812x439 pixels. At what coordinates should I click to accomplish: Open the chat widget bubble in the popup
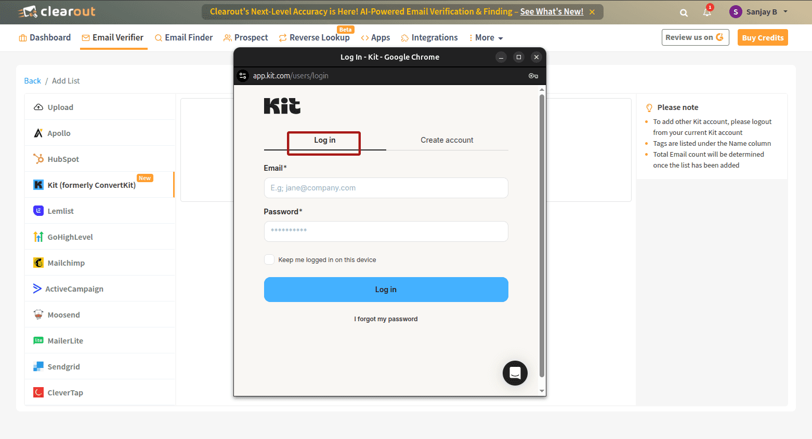(x=515, y=373)
